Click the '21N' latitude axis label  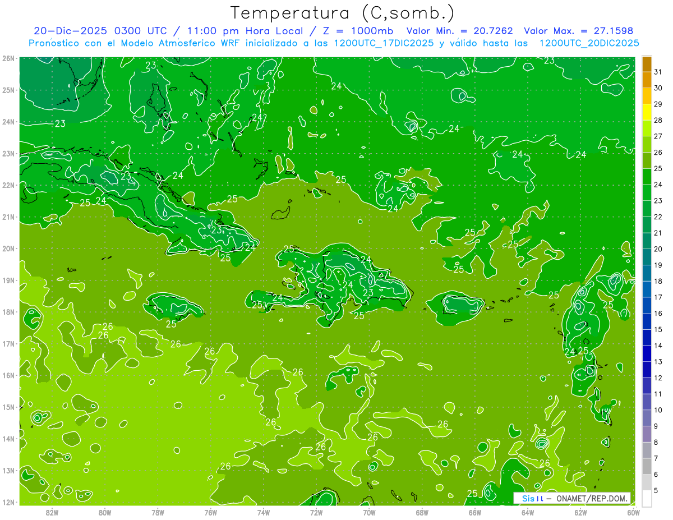[8, 217]
